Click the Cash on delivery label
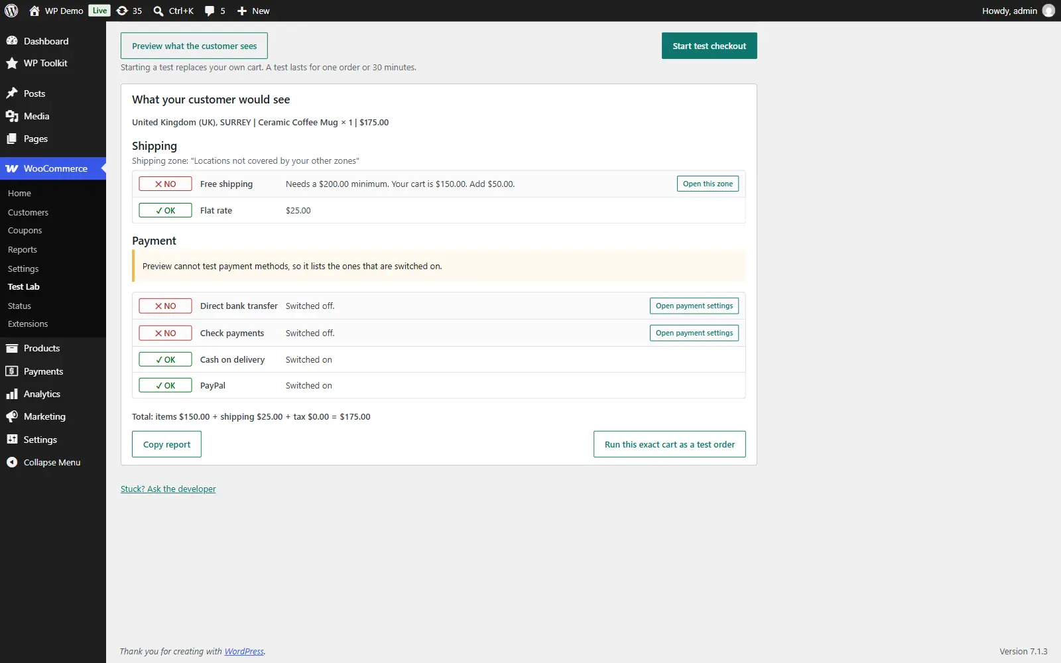 coord(232,360)
